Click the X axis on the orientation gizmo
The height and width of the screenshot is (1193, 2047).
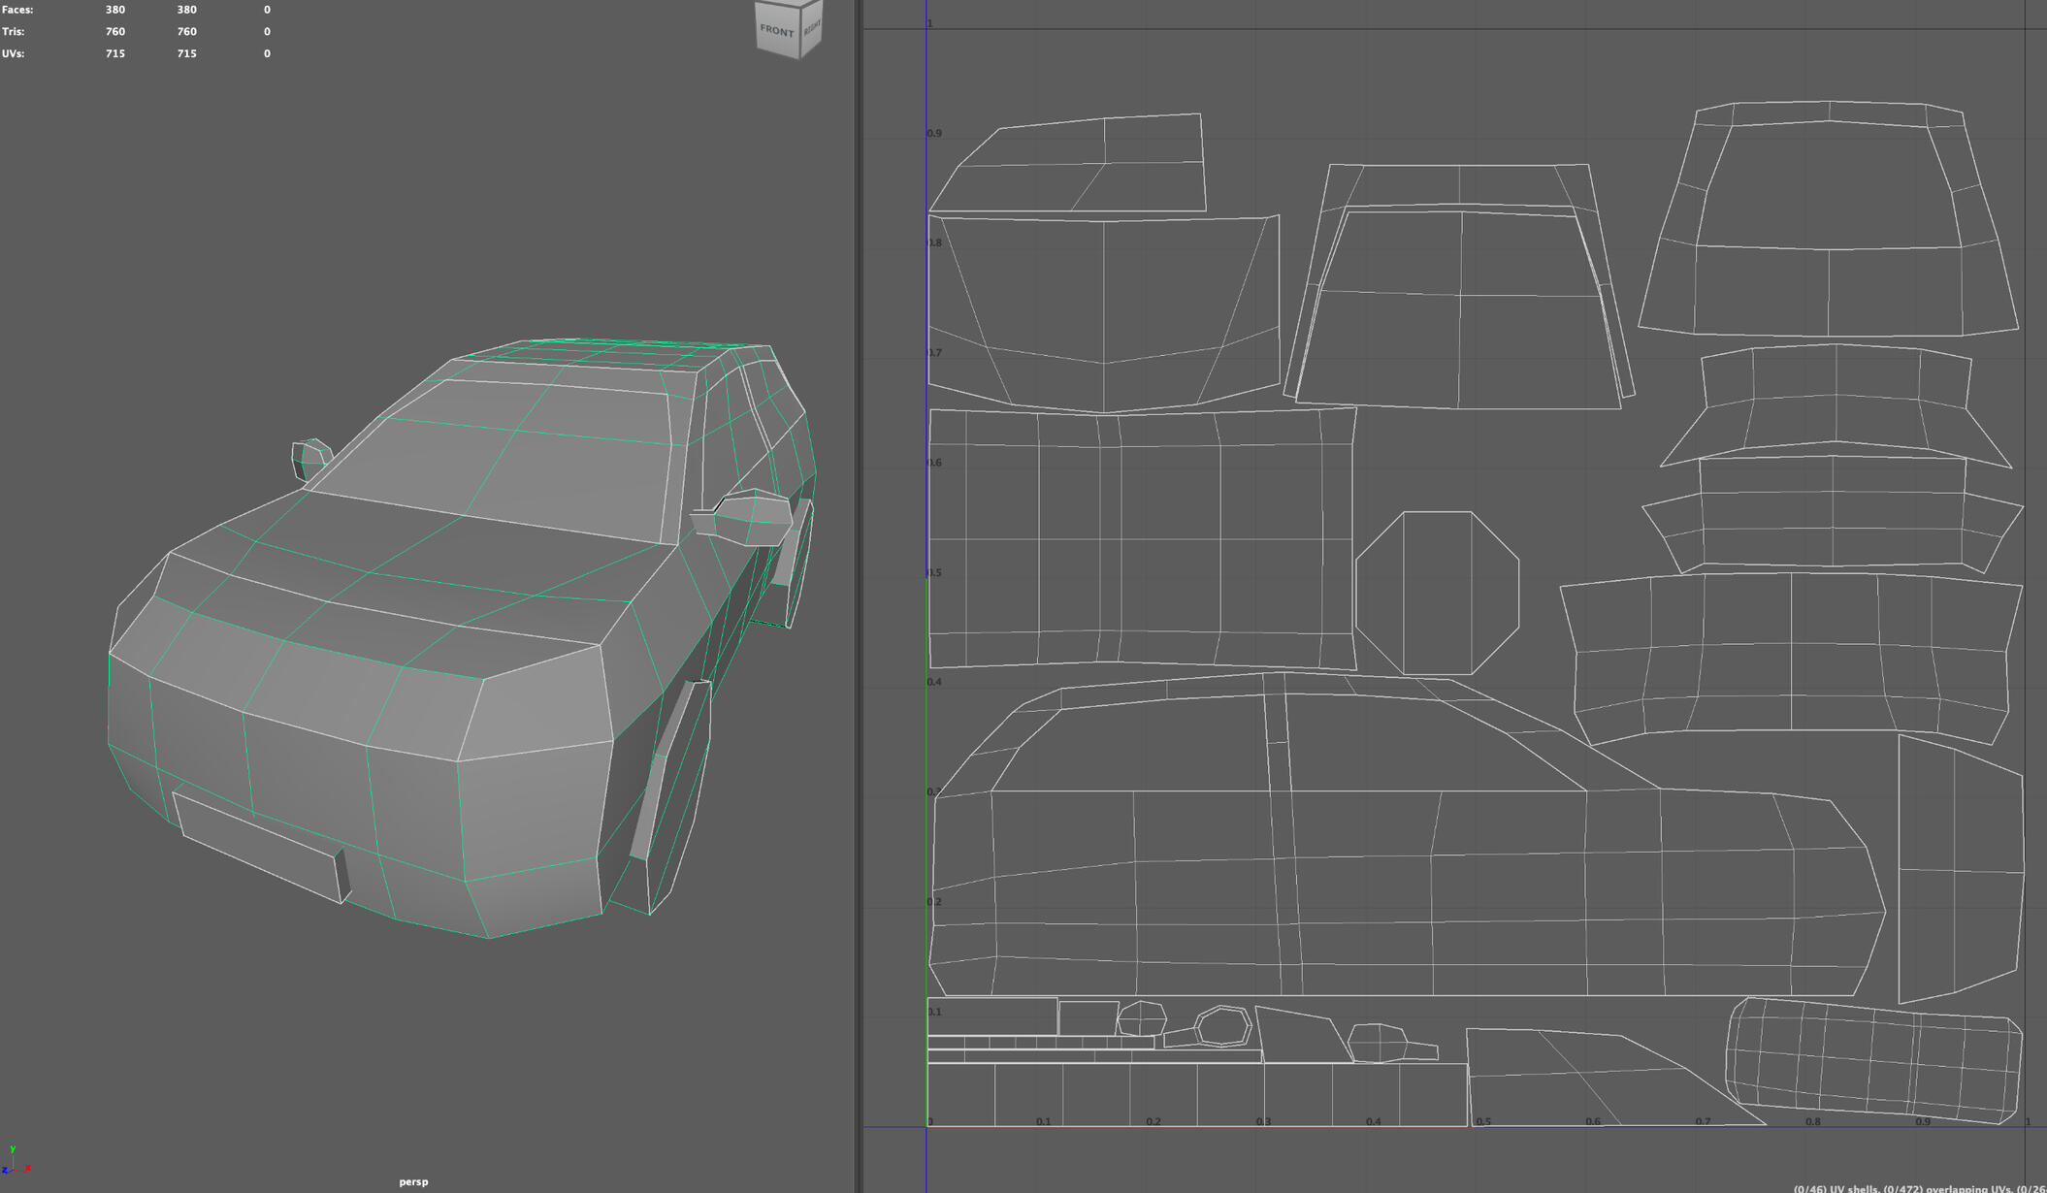pyautogui.click(x=28, y=1168)
